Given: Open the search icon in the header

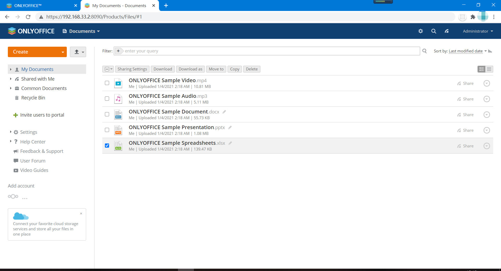Looking at the screenshot, I should 433,31.
